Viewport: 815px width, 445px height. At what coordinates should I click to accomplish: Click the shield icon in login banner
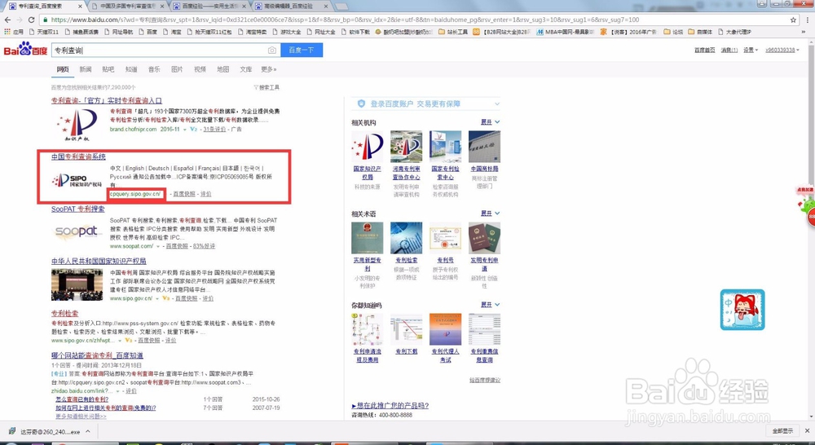tap(361, 104)
